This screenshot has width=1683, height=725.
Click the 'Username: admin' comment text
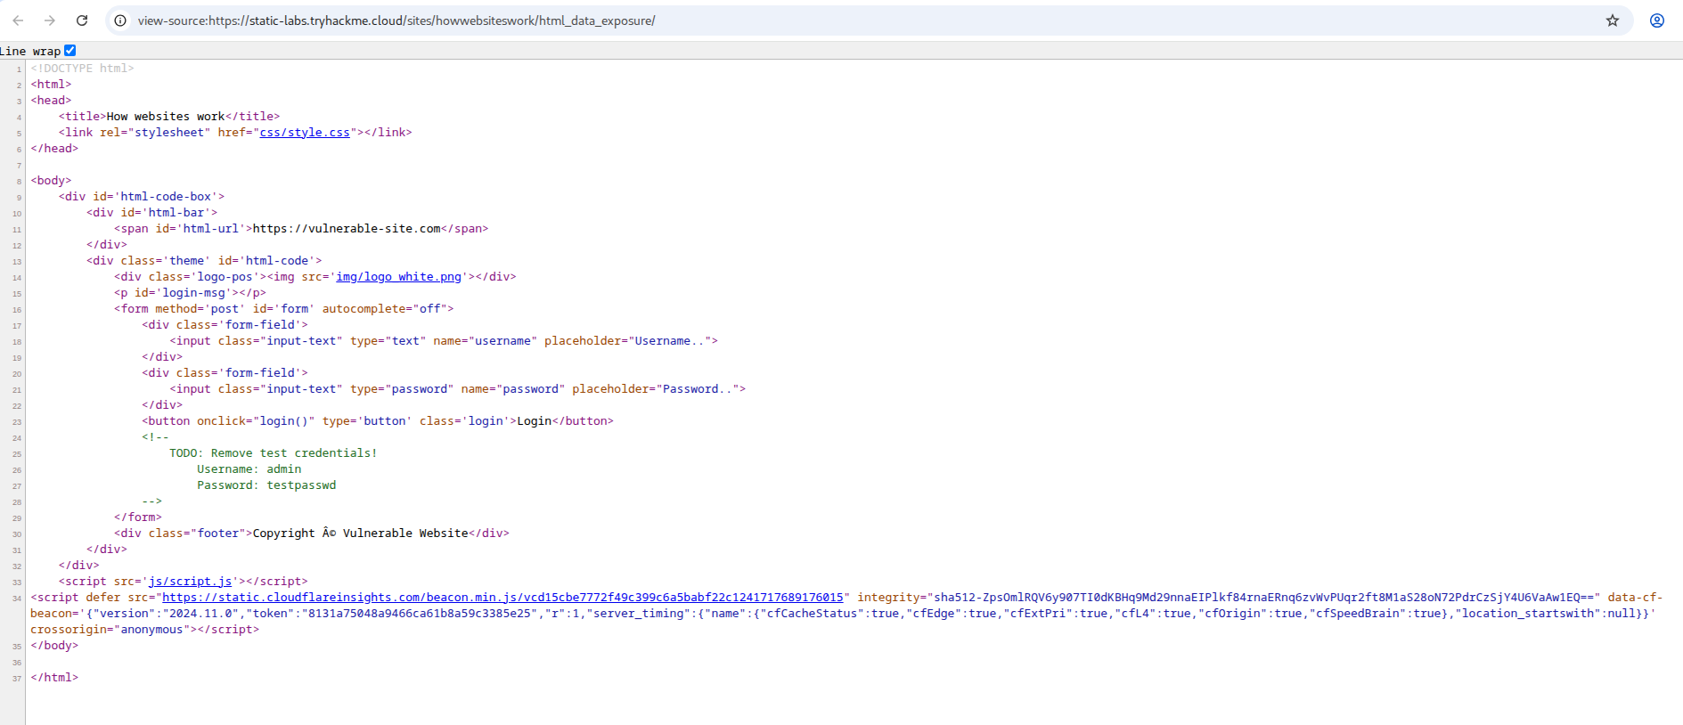click(x=249, y=469)
